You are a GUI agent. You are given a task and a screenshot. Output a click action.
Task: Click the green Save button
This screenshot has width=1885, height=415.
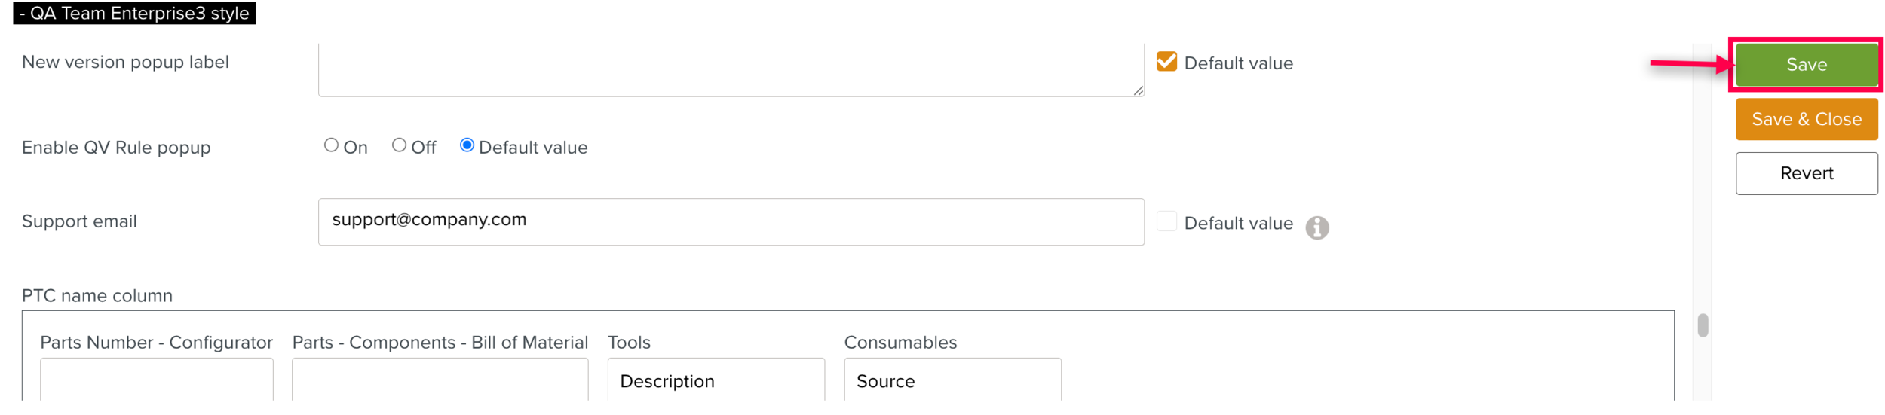click(1806, 65)
